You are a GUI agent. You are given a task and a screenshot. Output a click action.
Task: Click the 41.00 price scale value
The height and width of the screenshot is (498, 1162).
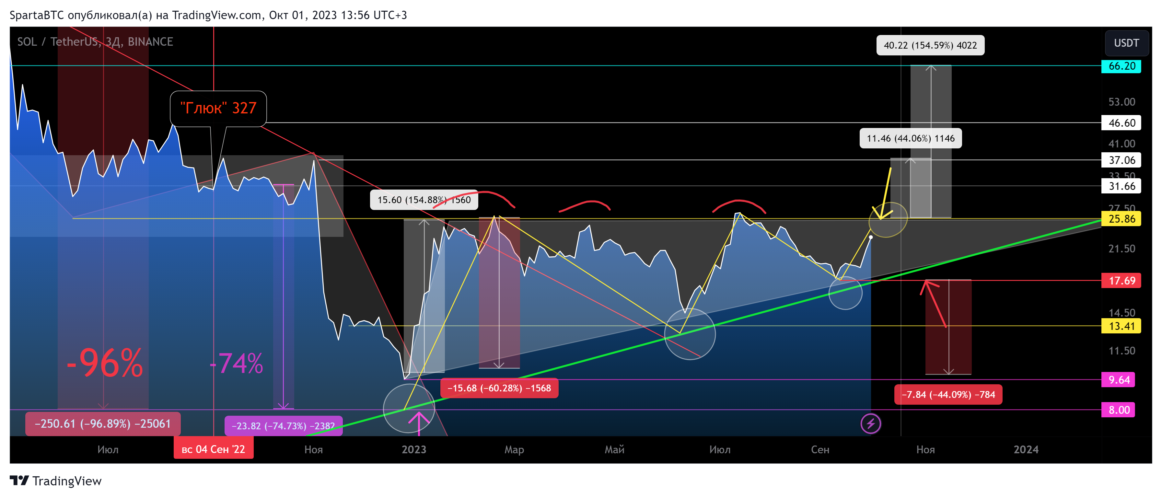pos(1122,144)
